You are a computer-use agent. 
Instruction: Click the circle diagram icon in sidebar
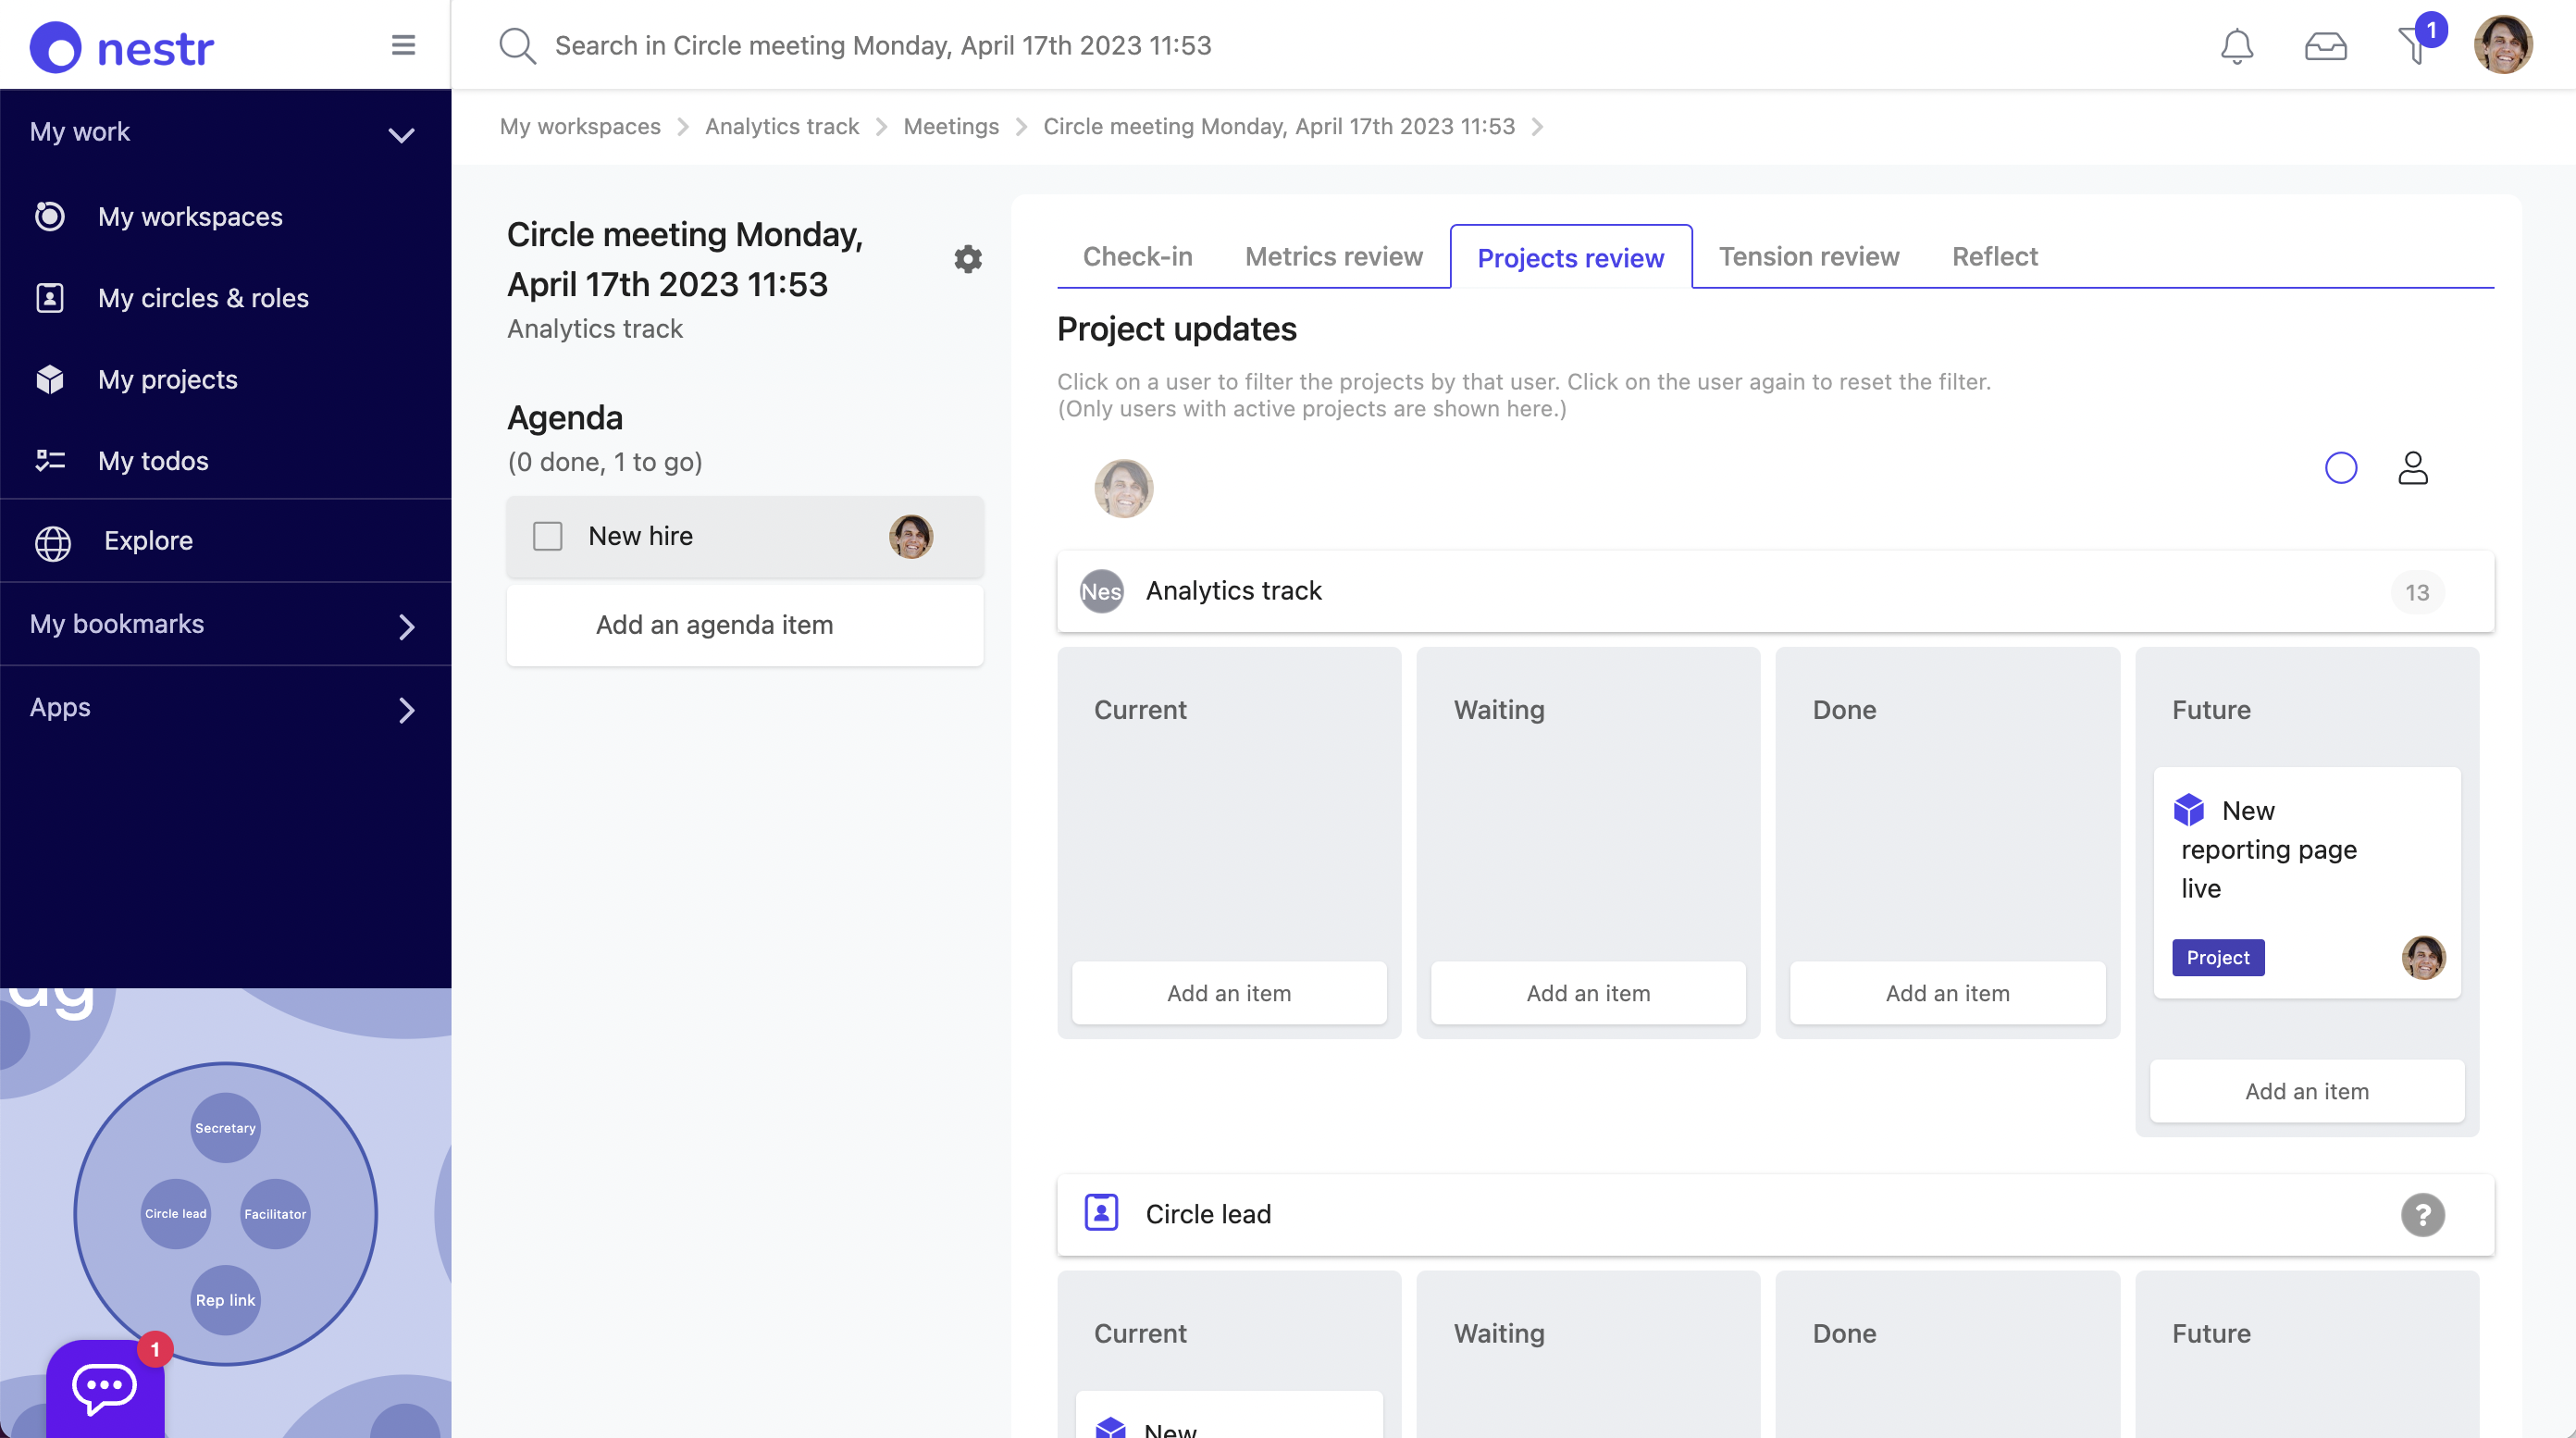[x=225, y=1213]
